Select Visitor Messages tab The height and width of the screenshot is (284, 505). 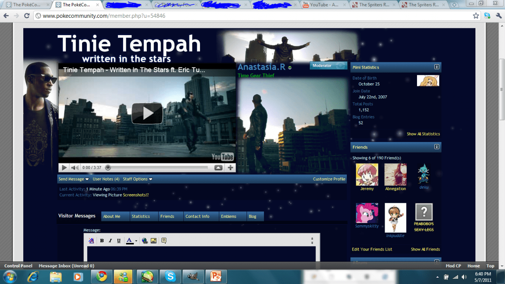77,216
